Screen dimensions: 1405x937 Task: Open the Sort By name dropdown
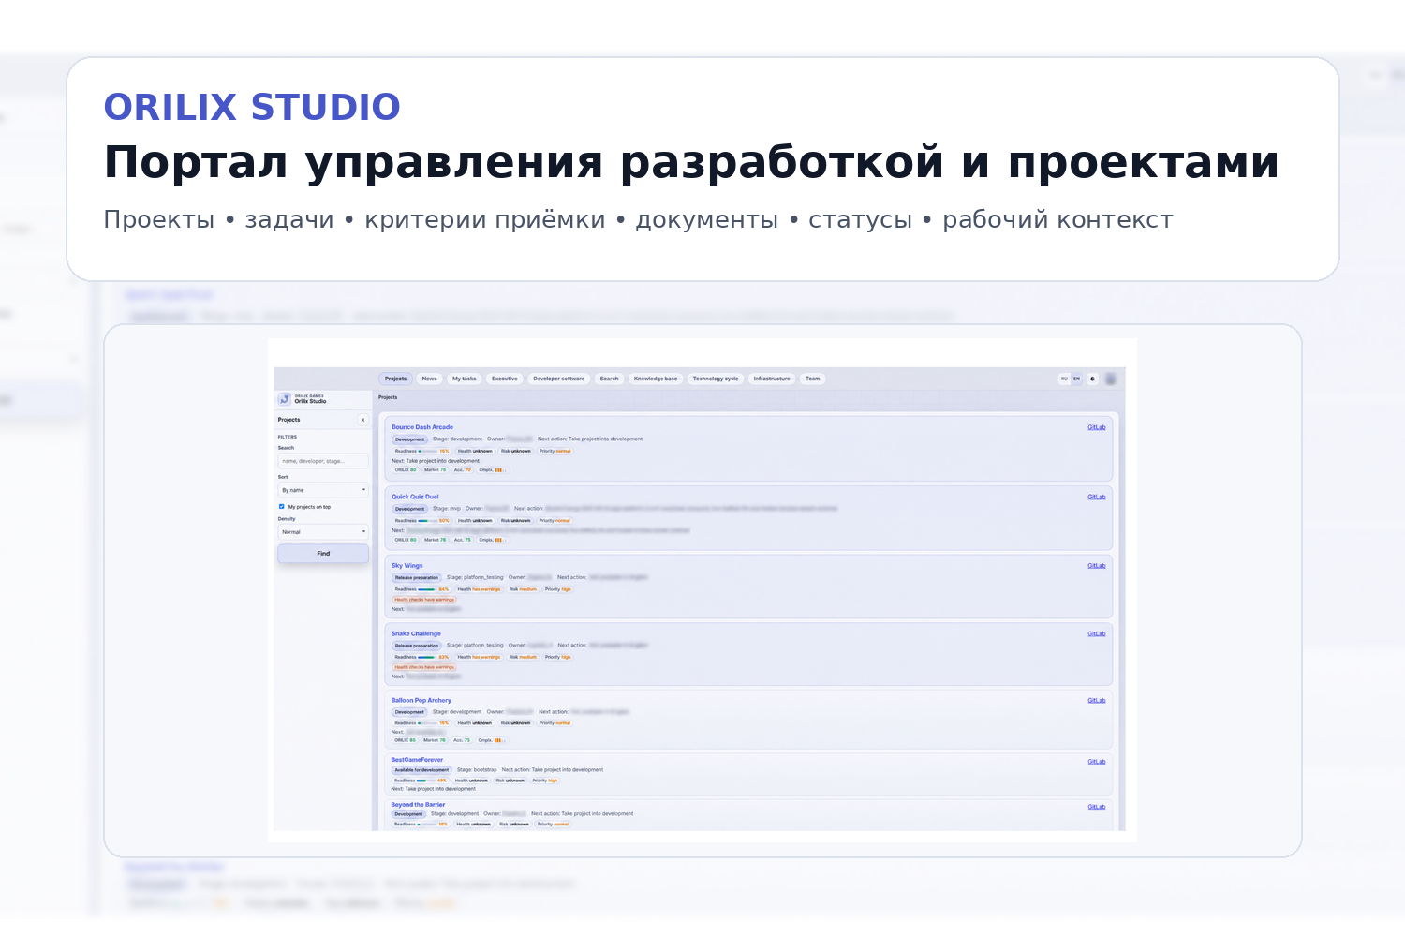pos(323,490)
